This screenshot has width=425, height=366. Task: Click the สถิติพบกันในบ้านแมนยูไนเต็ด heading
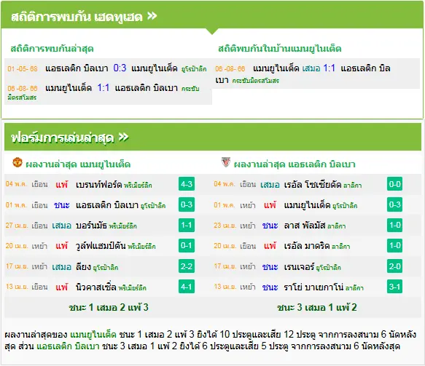280,49
